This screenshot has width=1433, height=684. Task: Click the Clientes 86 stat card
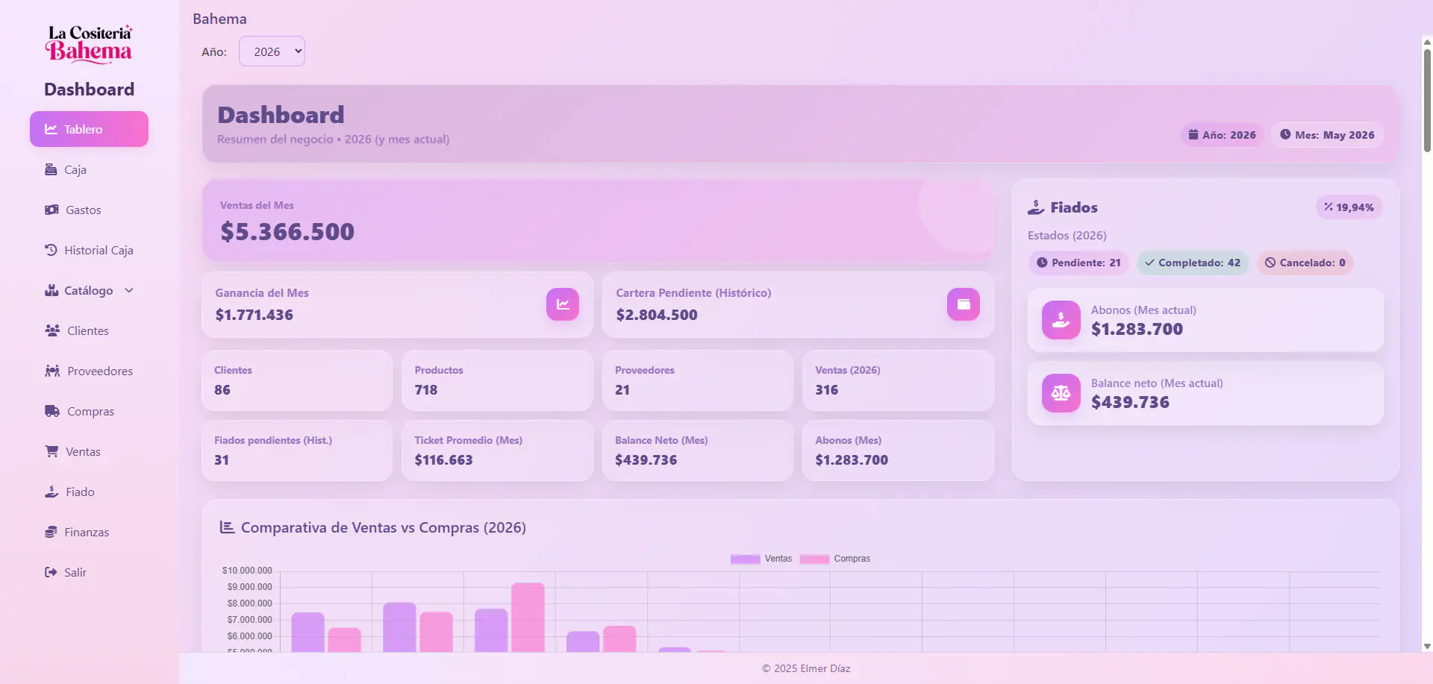(x=297, y=380)
